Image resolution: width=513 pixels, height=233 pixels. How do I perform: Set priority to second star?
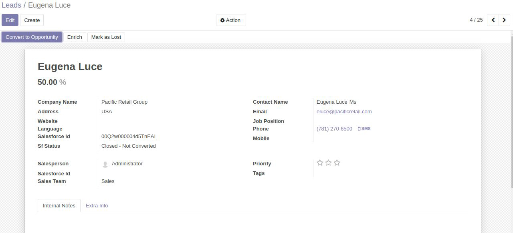click(x=328, y=163)
